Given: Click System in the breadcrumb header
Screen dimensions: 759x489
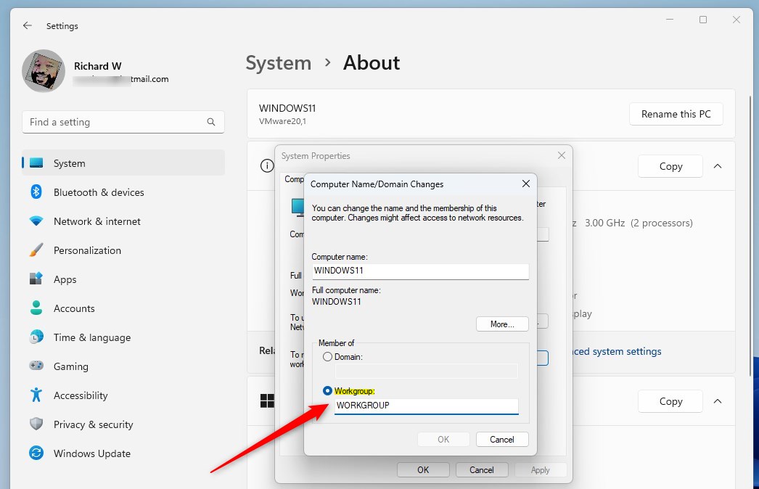Looking at the screenshot, I should [x=278, y=63].
